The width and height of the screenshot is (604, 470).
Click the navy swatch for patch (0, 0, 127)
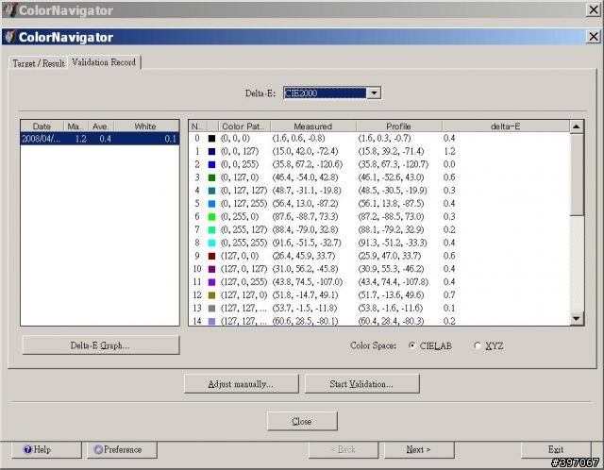tap(211, 151)
